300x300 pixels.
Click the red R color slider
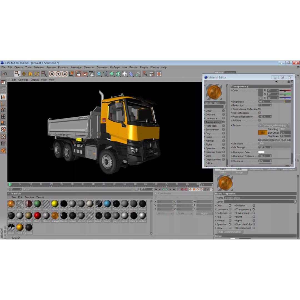tap(285, 90)
